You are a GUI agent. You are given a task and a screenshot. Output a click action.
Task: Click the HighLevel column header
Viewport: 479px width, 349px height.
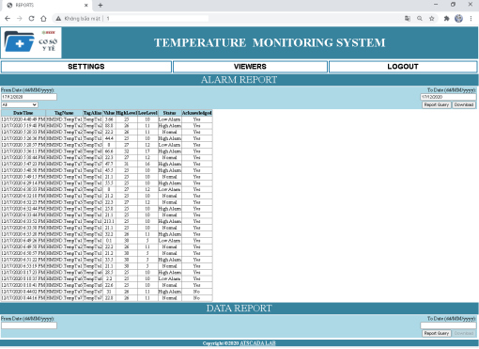[127, 113]
